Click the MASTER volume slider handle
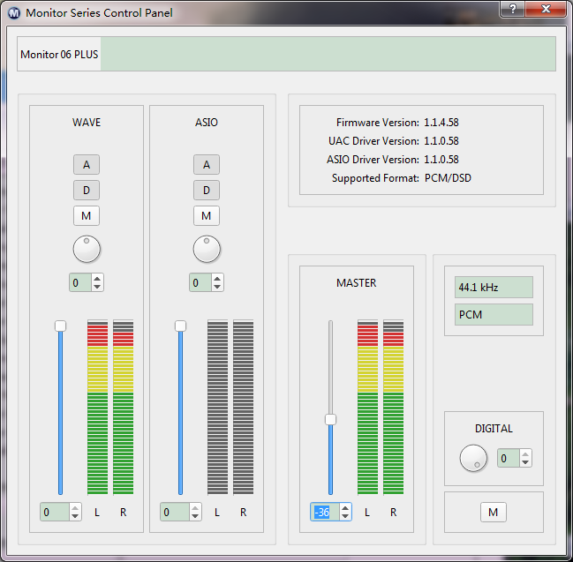The width and height of the screenshot is (573, 562). pyautogui.click(x=330, y=420)
